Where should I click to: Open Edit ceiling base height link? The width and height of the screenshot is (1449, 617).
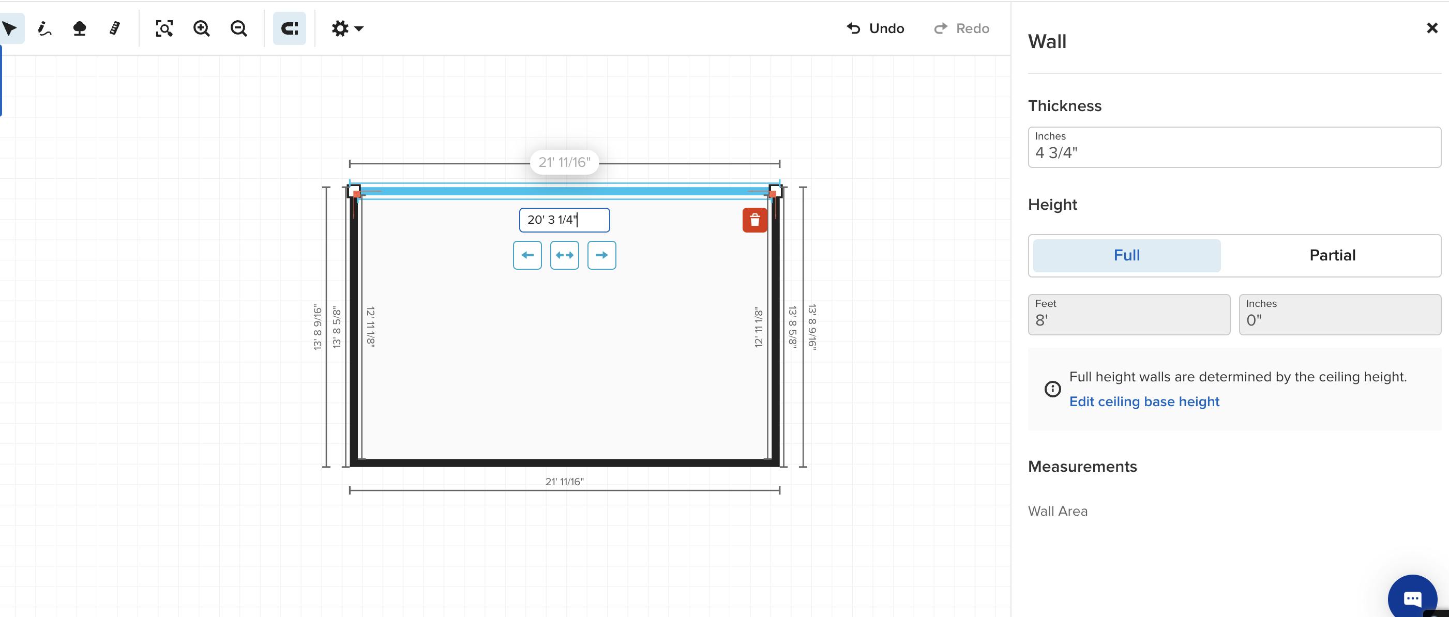[1144, 401]
